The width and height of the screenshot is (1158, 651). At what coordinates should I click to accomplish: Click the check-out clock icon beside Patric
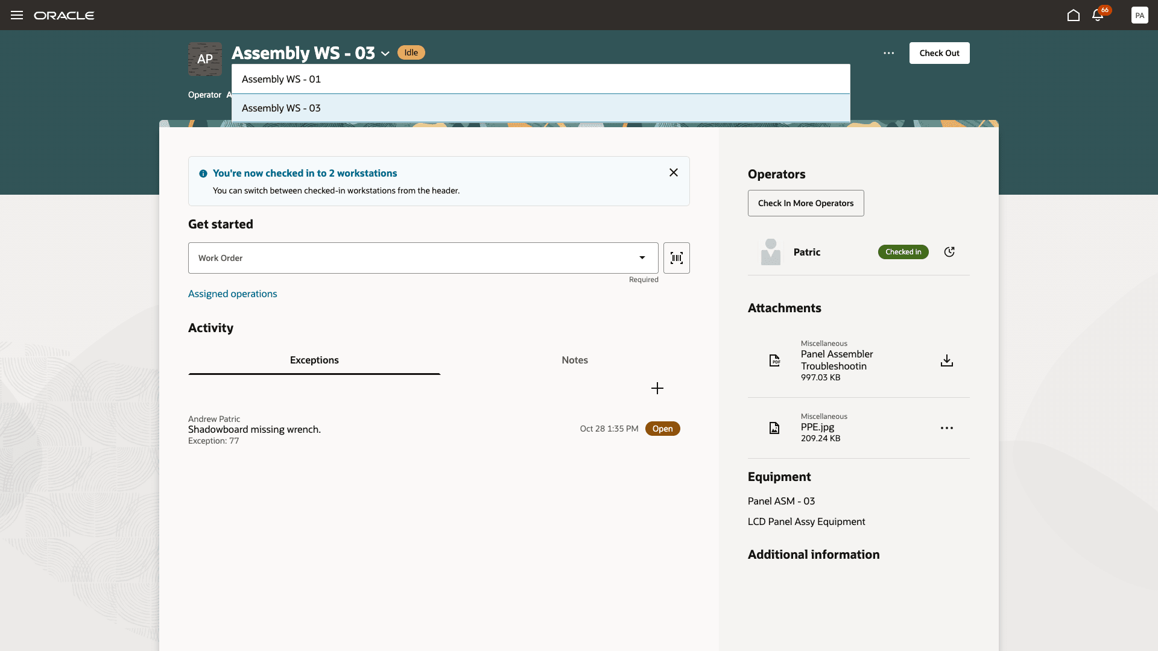[x=949, y=252]
